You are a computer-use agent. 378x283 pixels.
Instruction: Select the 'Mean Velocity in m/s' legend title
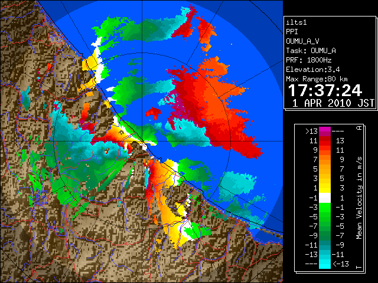359,198
